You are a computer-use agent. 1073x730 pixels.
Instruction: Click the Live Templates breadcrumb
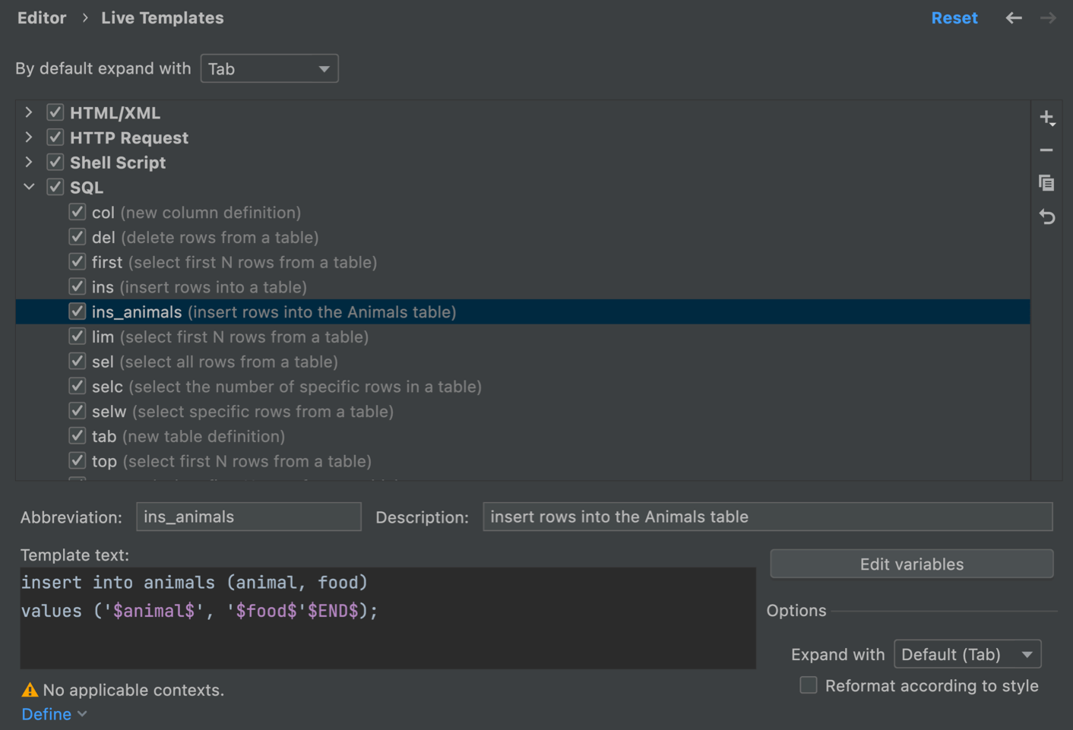[162, 17]
